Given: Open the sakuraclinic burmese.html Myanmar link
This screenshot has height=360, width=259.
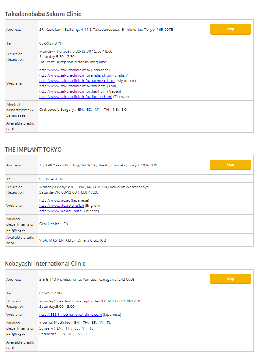Looking at the screenshot, I should click(x=77, y=81).
